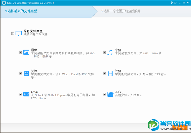Screen dimensions: 191x133
Task: Uncheck the 图像 checkbox
Action: (x=20, y=52)
